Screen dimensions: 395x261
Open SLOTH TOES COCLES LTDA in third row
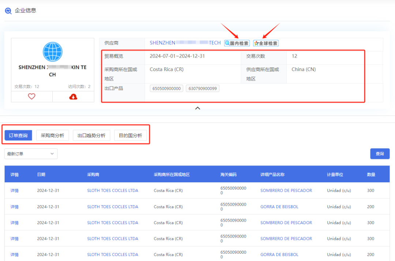pos(113,223)
